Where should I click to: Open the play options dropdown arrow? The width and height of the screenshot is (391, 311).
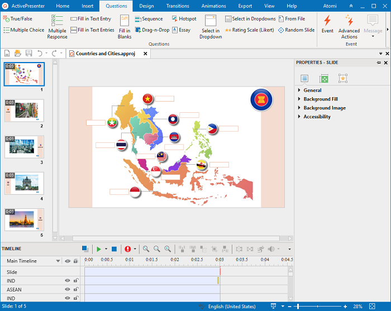tap(106, 249)
